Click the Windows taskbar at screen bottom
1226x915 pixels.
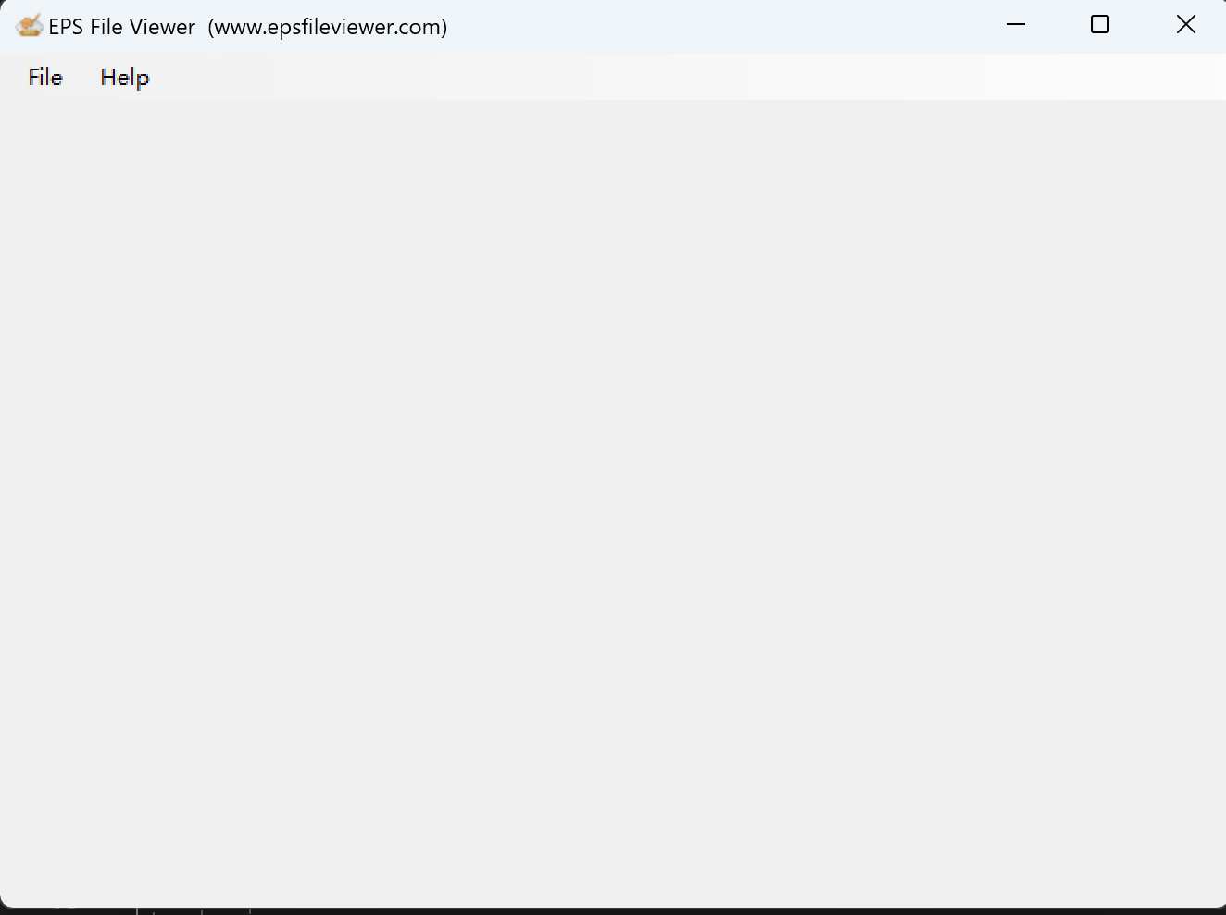[611, 910]
